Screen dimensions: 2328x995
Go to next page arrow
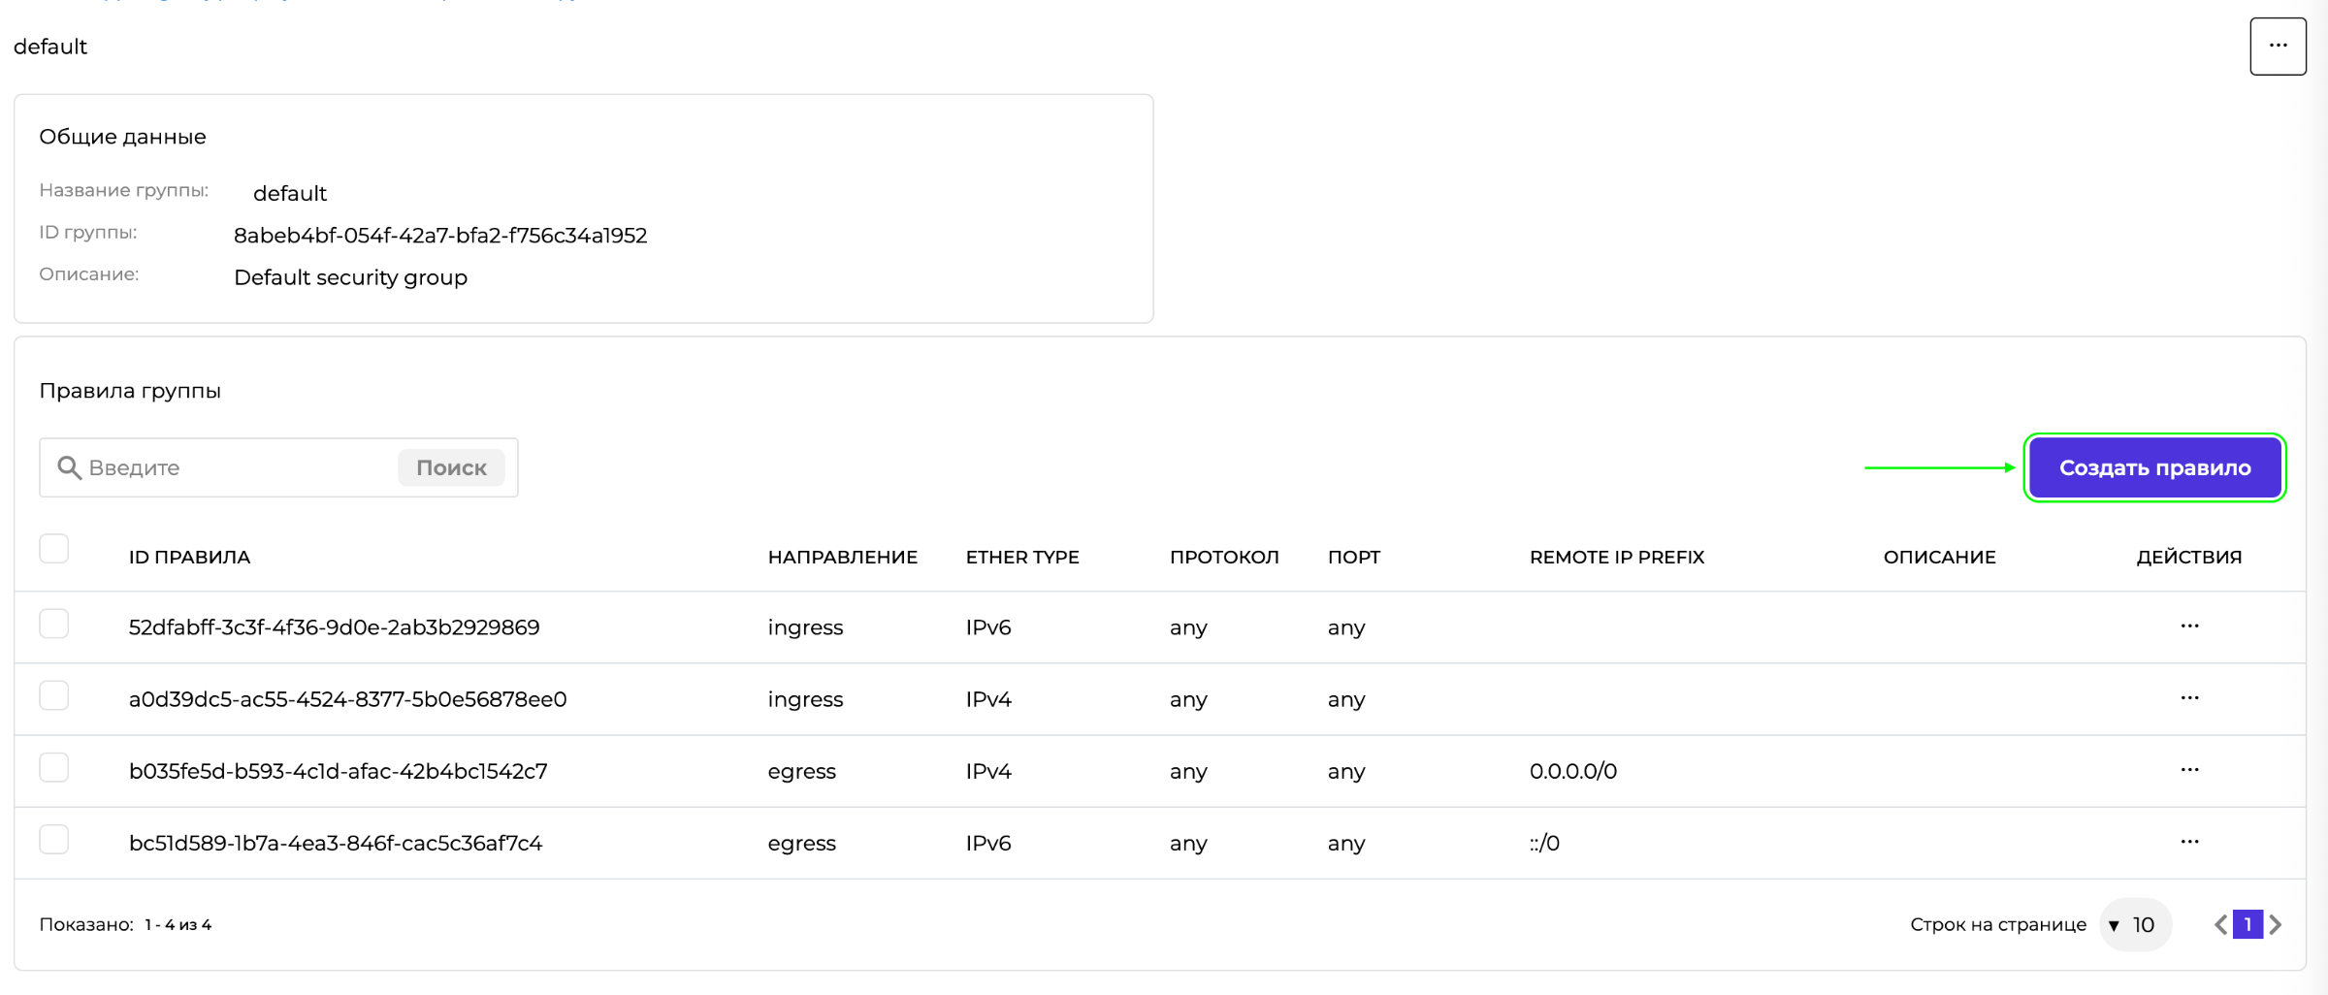[x=2276, y=924]
